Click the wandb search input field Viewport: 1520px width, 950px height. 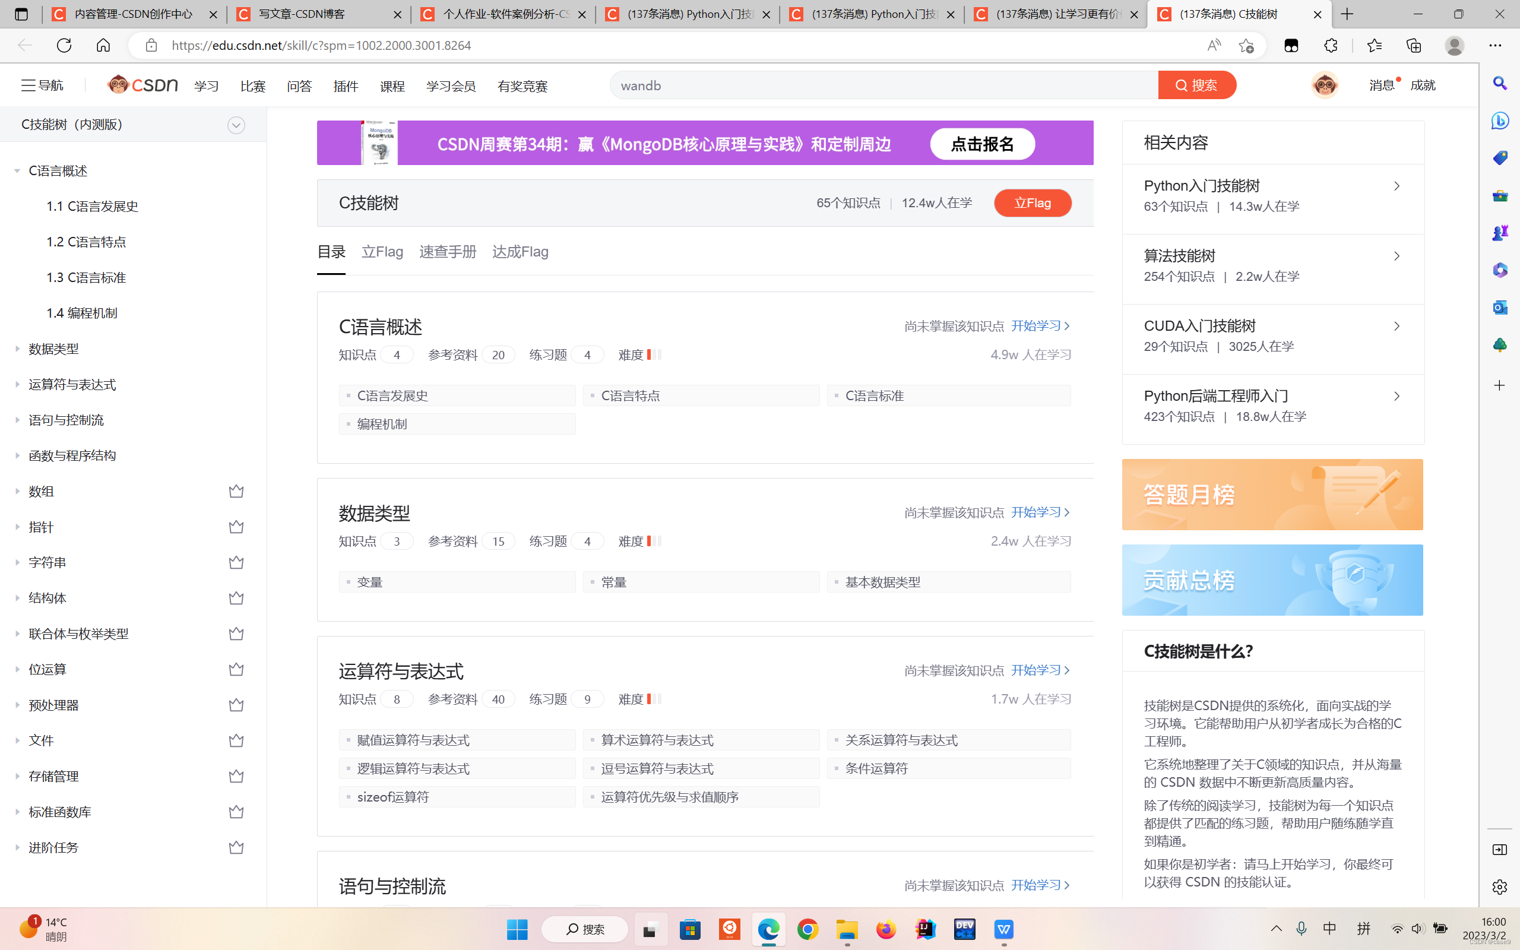coord(879,85)
